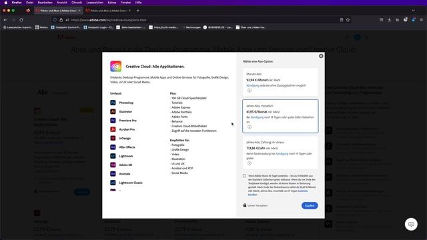Open Firefox application hamburger menu
This screenshot has height=240, width=427.
click(421, 20)
